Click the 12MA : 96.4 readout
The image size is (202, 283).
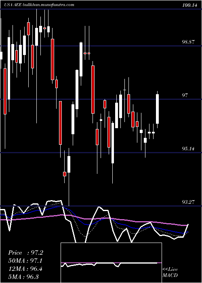click(25, 269)
